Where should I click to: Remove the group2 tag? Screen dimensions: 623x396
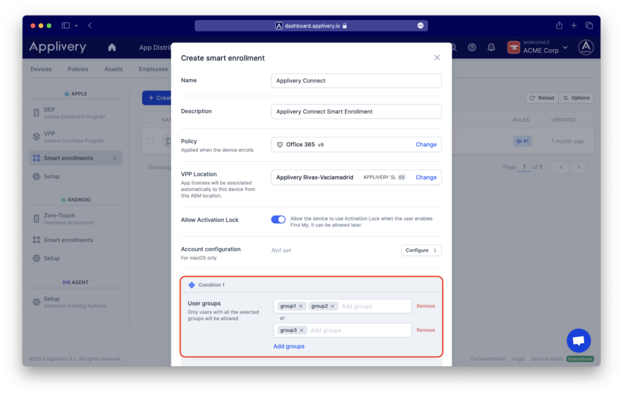333,306
